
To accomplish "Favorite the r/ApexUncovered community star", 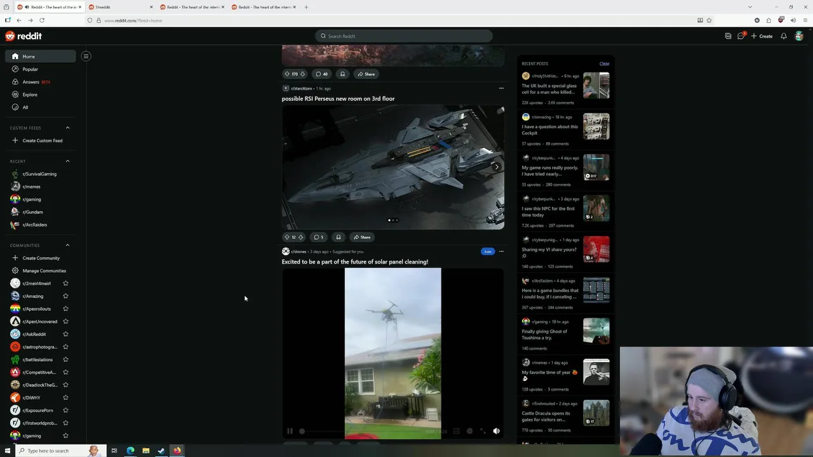I will 65,321.
